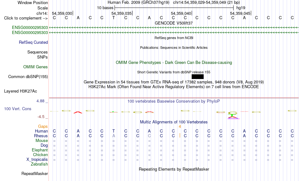The width and height of the screenshot is (299, 181).
Task: Click 'Multiz Alignments of 100 Vertebrates' title
Action: coord(174,122)
